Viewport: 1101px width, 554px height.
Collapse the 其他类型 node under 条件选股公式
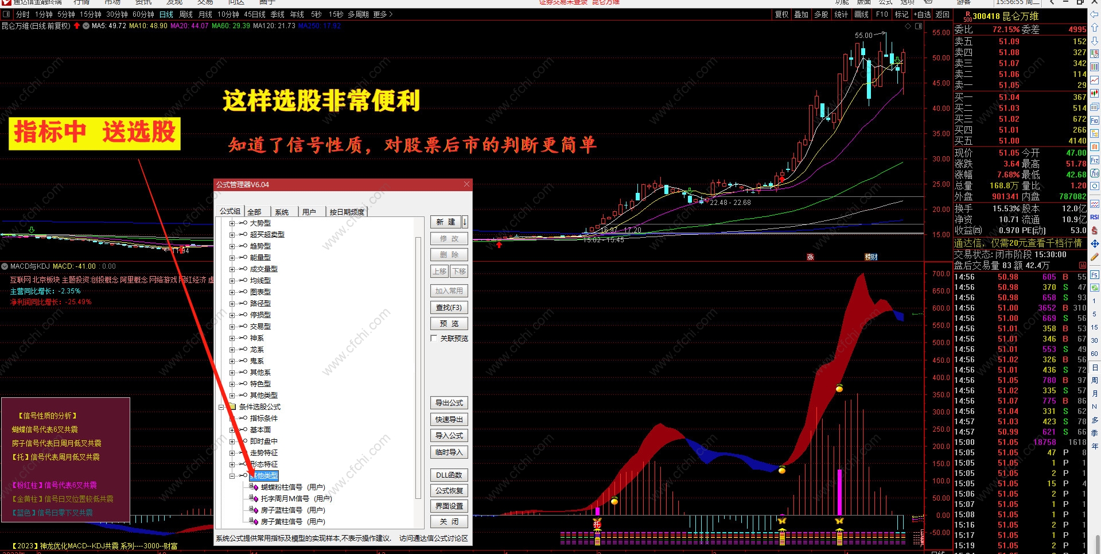(x=232, y=476)
